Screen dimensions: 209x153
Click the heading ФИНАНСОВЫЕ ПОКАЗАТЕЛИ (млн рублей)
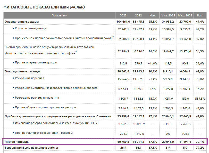point(44,7)
